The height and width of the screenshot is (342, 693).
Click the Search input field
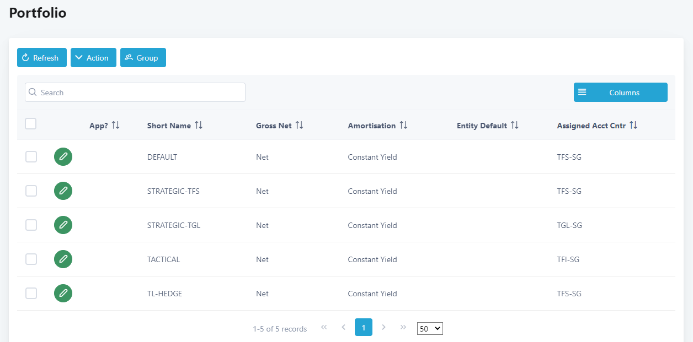pyautogui.click(x=135, y=93)
